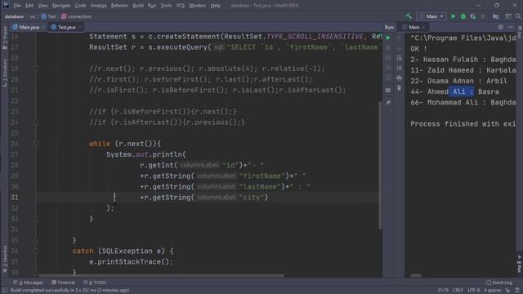Clear console output with trash icon
The image size is (523, 294).
400,88
